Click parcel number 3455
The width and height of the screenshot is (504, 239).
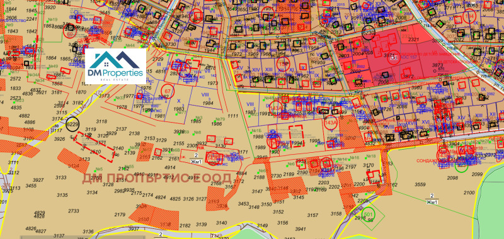(31, 186)
